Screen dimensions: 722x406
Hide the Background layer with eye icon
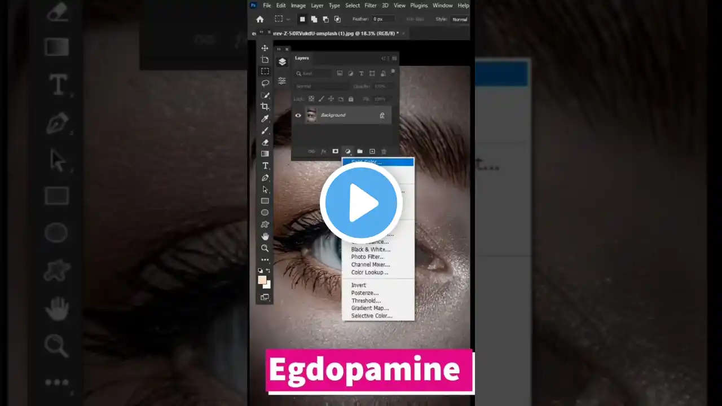pyautogui.click(x=298, y=115)
